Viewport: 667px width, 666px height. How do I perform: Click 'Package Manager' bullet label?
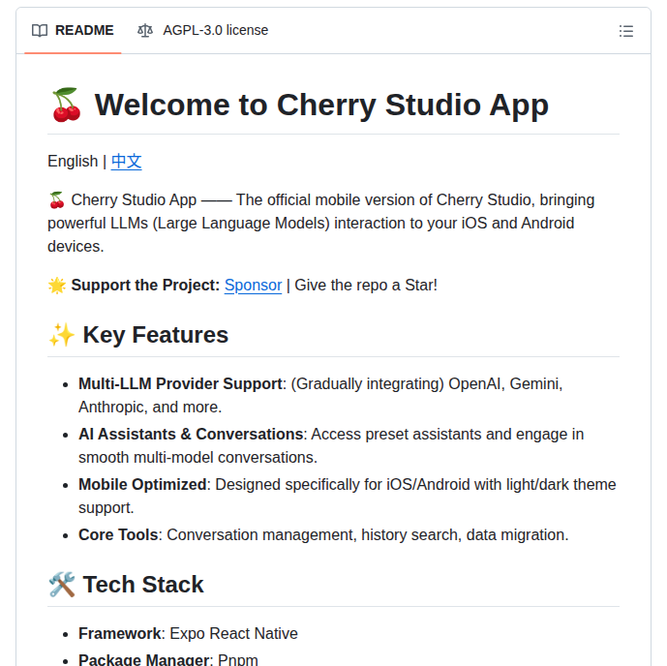(x=143, y=659)
